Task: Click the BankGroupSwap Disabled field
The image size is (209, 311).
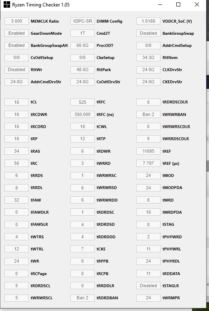Action: 148,33
